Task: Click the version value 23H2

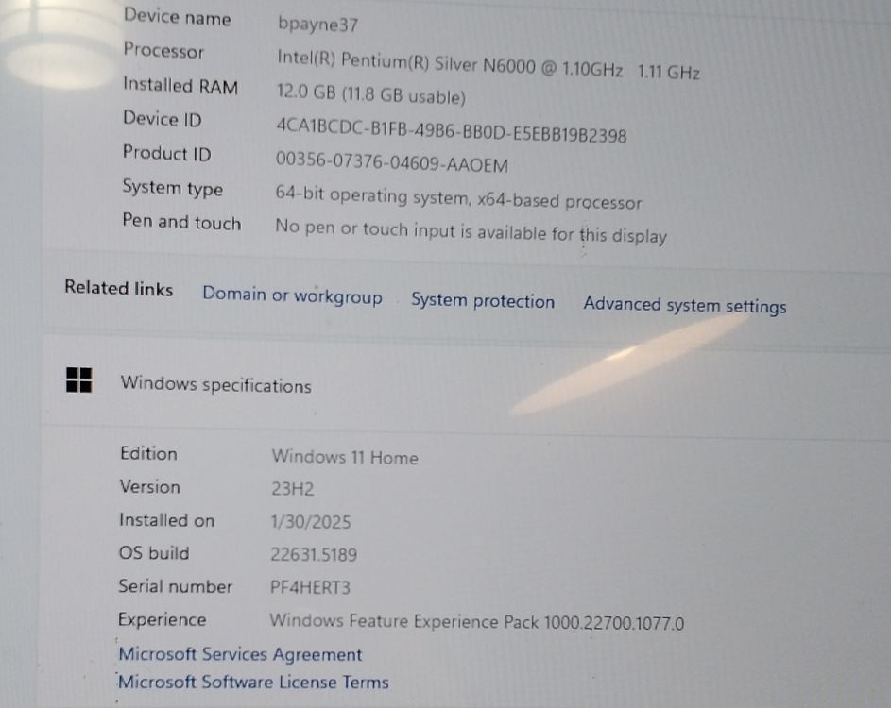Action: [x=292, y=489]
